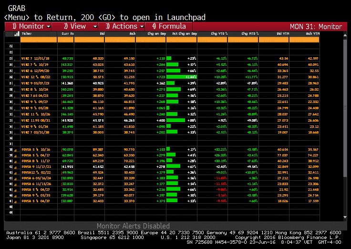Select ticker VENZ 6 12/09/20
This screenshot has width=351, height=249.
coord(35,71)
